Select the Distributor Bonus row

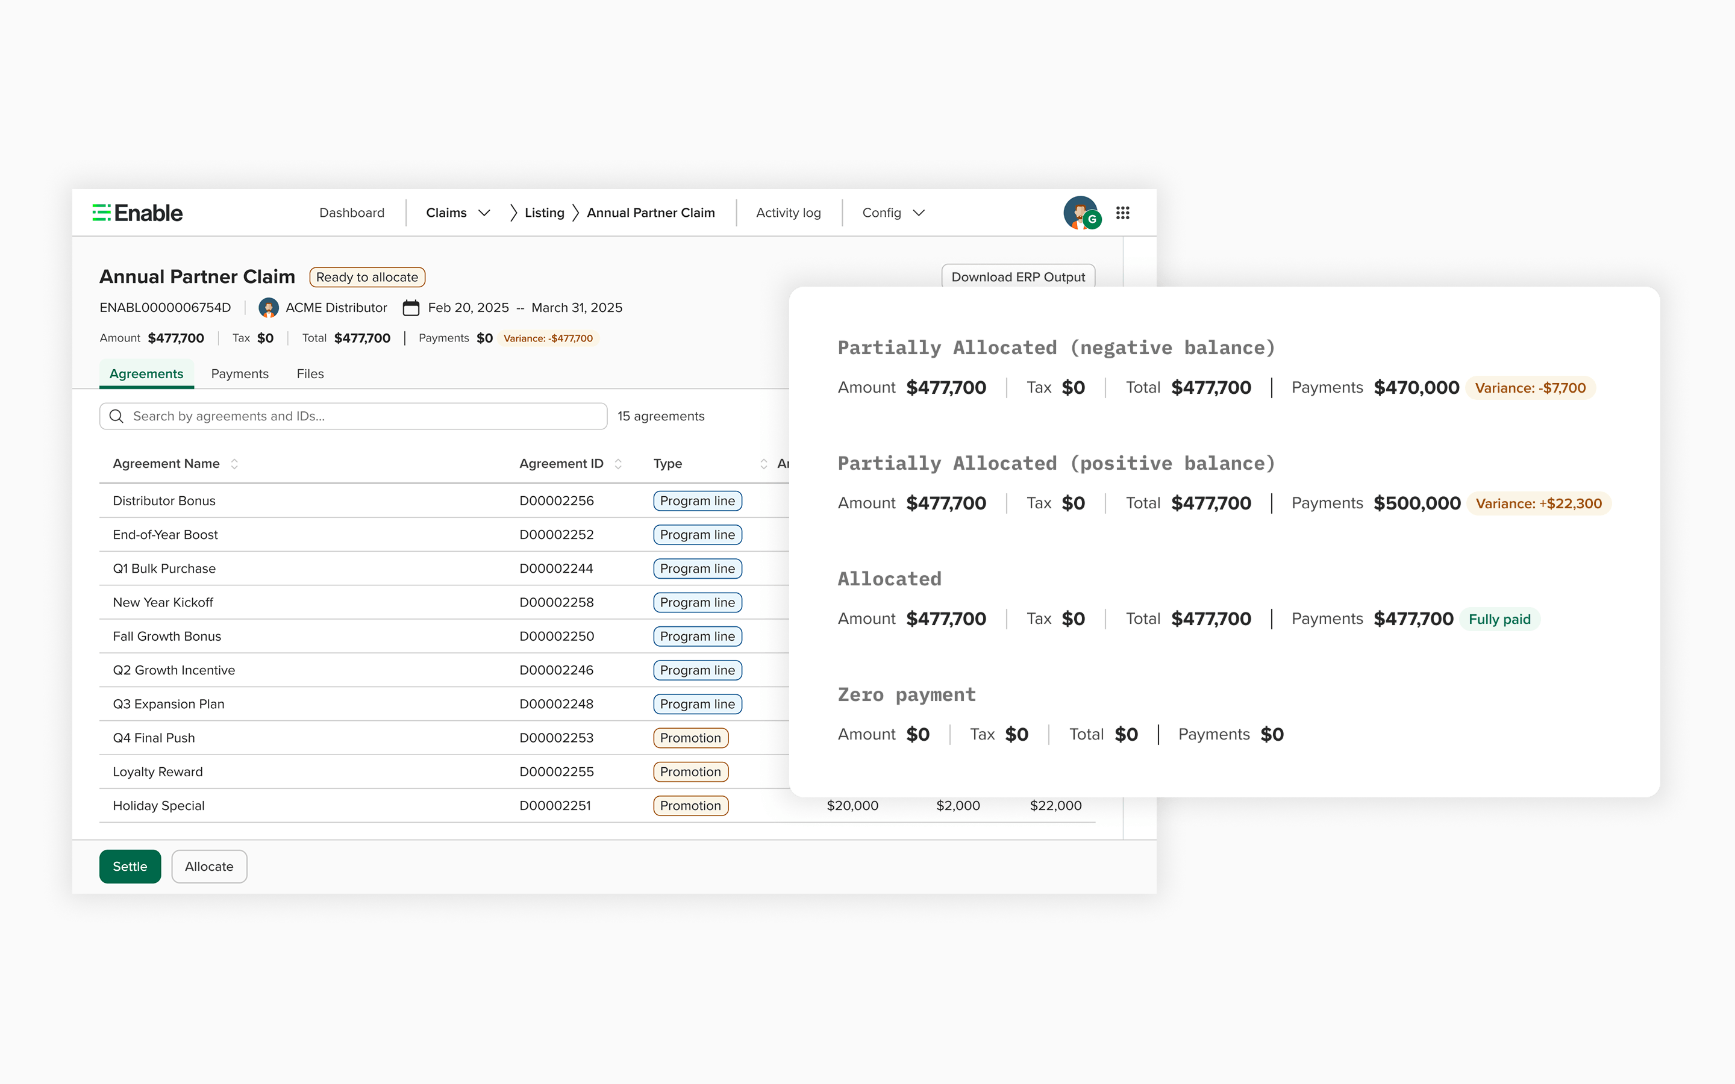coord(444,500)
